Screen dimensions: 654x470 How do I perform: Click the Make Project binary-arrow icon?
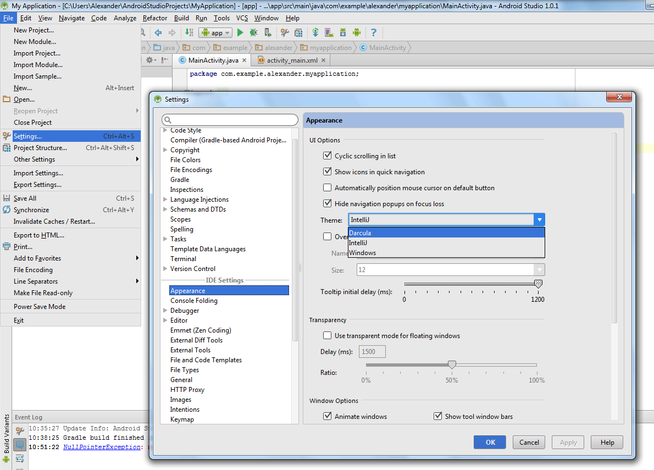click(x=189, y=32)
